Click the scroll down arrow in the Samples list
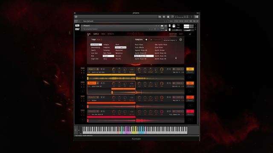Image resolution: width=273 pixels, height=153 pixels. pyautogui.click(x=176, y=58)
